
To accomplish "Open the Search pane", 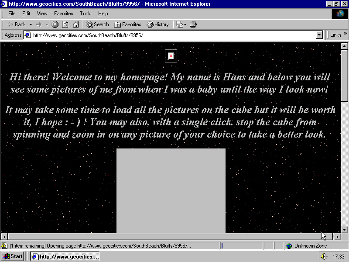I will click(97, 24).
